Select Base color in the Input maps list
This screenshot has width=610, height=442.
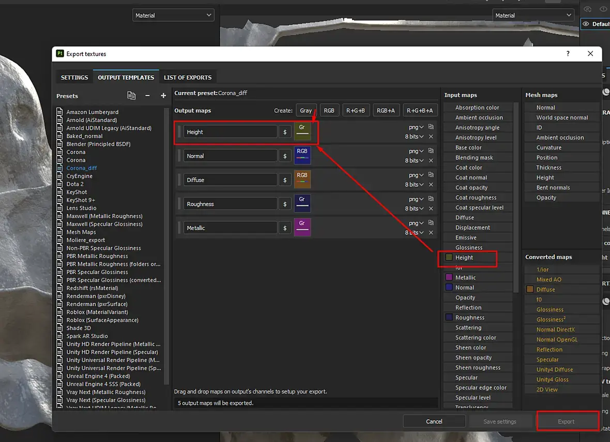(x=468, y=147)
